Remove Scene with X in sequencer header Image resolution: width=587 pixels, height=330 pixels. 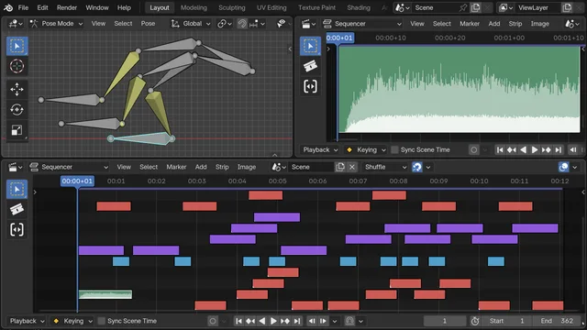point(352,167)
